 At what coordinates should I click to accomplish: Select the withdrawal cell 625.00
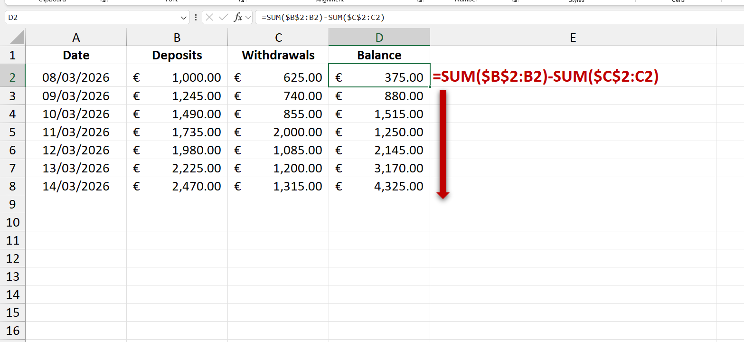pos(278,76)
